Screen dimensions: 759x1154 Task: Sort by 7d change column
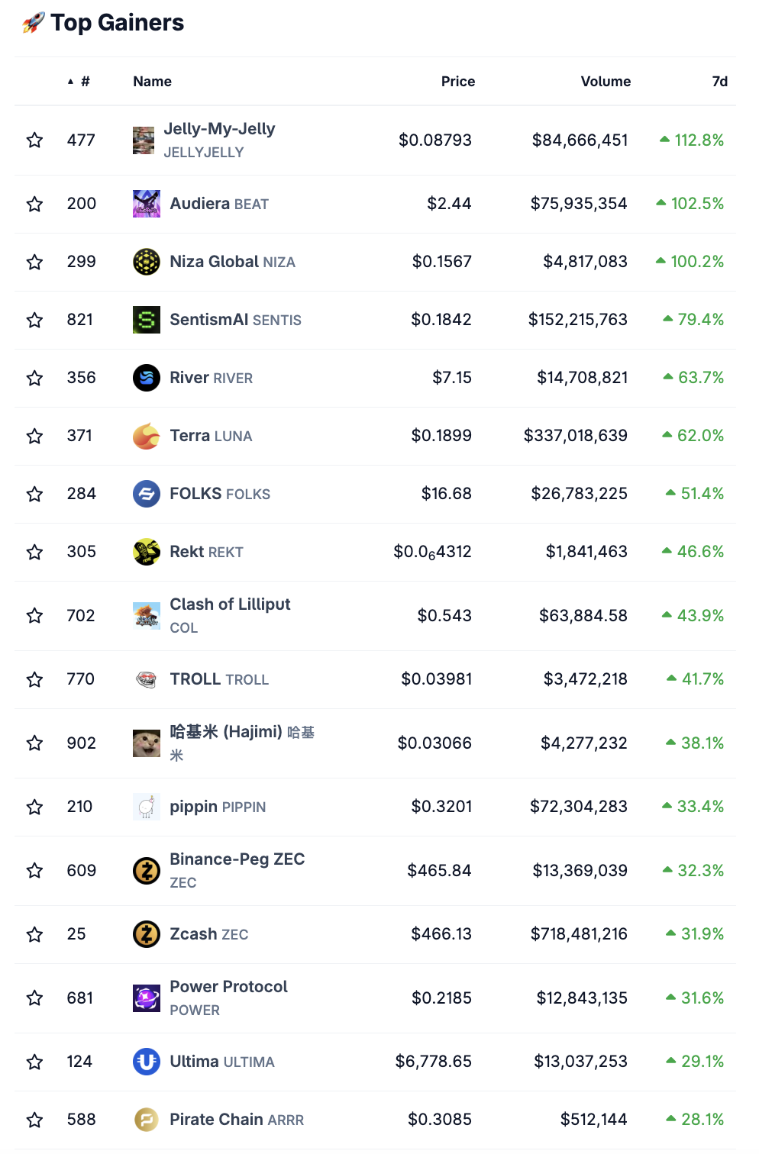[x=719, y=82]
